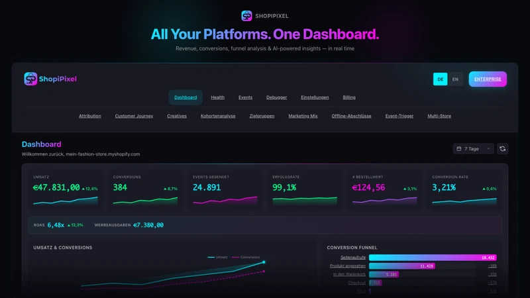The image size is (530, 298).
Task: Open Einstellungen tab
Action: click(315, 97)
